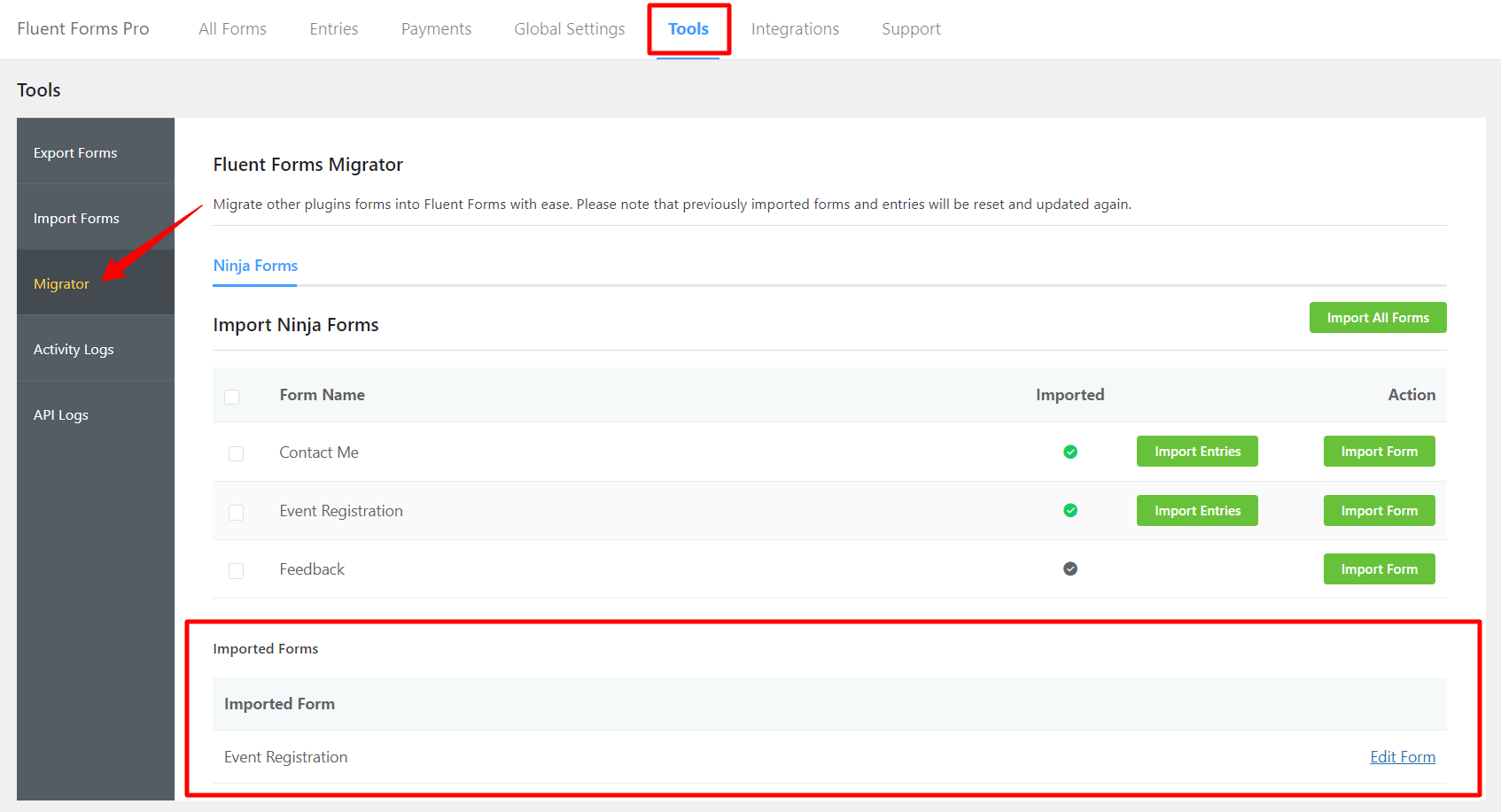
Task: Click the Imported column header
Action: coord(1069,395)
